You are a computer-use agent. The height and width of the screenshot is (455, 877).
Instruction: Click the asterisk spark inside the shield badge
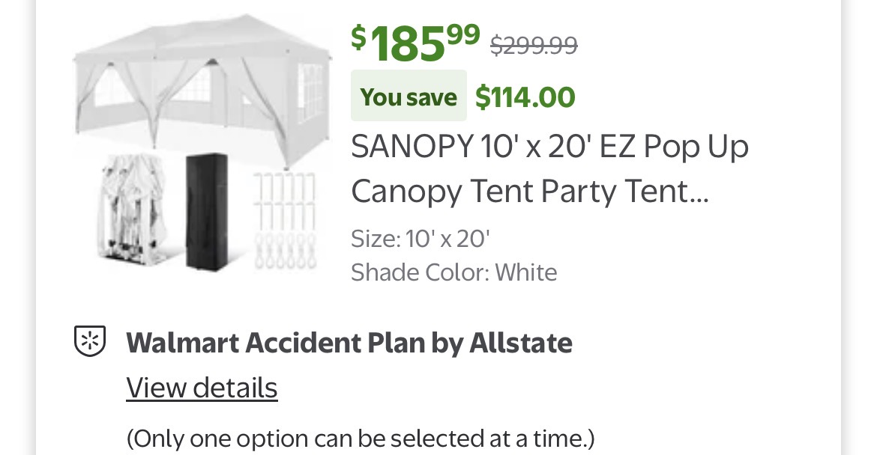tap(90, 341)
